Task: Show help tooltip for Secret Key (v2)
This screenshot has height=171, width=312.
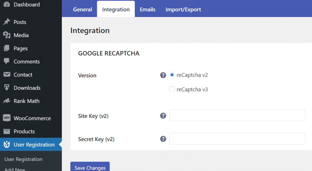Action: (163, 139)
